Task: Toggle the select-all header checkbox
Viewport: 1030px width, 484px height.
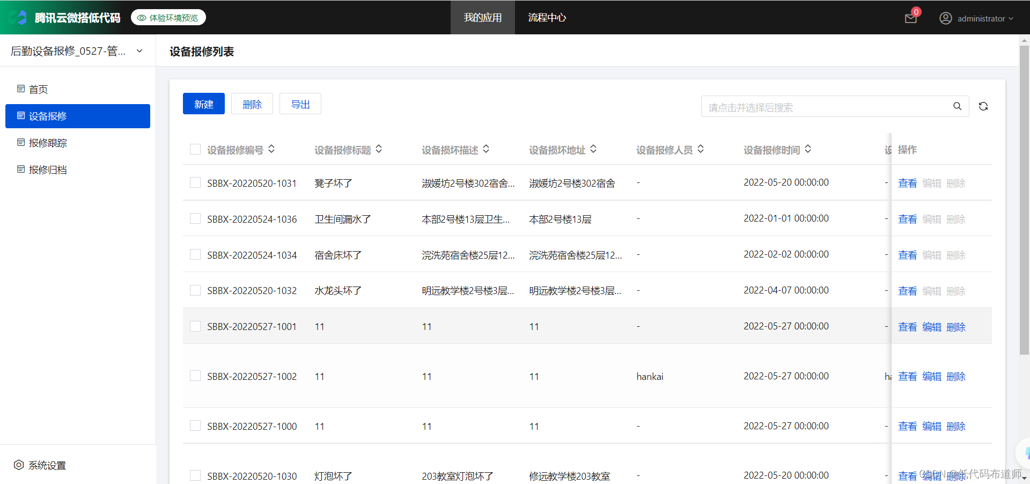Action: (x=195, y=149)
